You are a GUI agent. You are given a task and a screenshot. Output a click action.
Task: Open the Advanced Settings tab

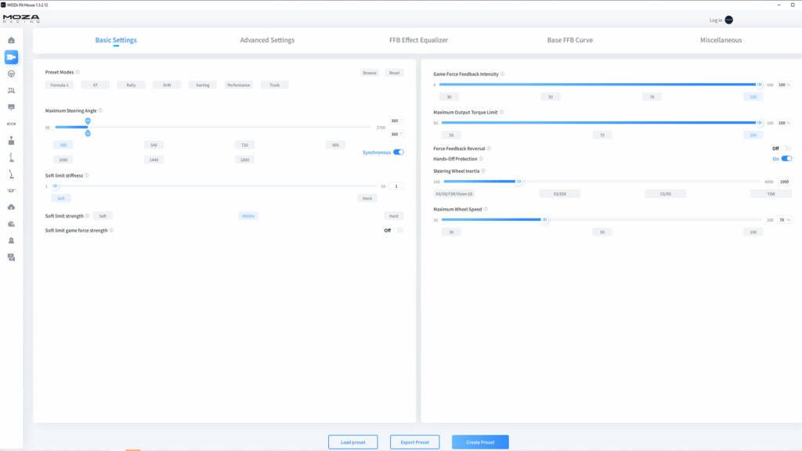pos(268,40)
